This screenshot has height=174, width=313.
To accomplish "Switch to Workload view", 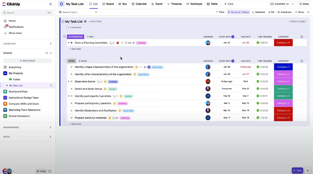I will pos(194,4).
